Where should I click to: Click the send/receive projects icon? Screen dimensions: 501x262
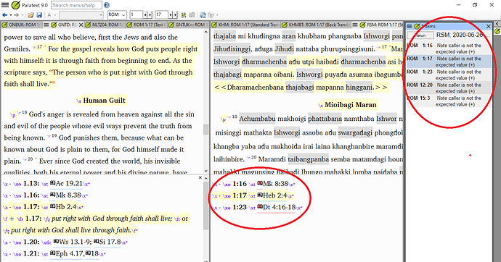203,15
